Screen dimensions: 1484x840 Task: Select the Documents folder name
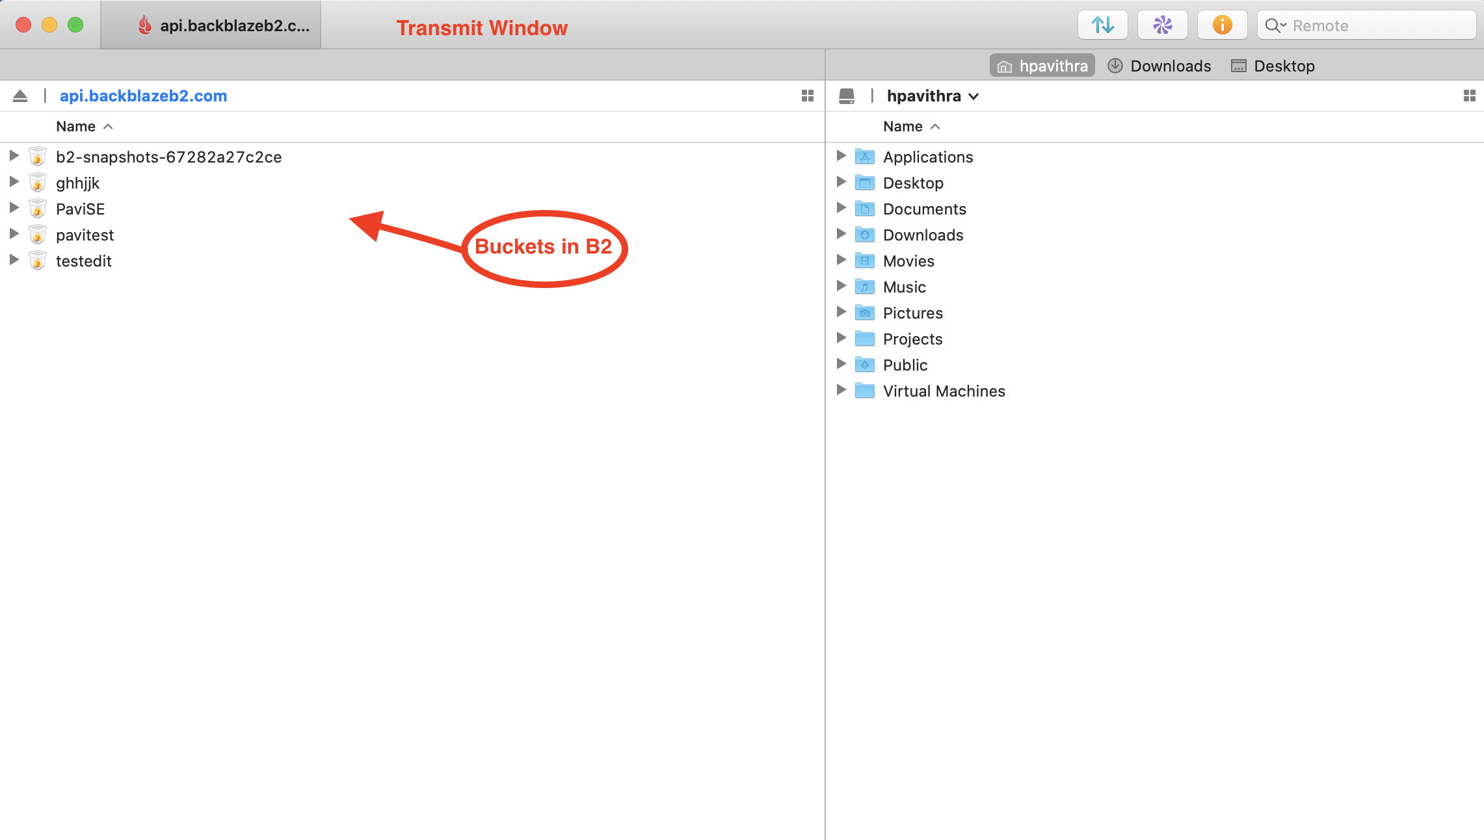[x=925, y=209]
